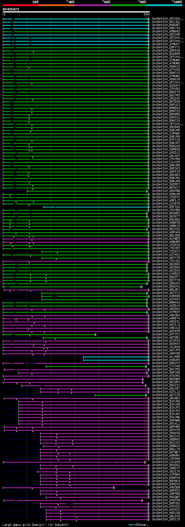Click the arrowhead of the UniRef100_B9GUY1 hit
Image resolution: width=185 pixels, height=527 pixels.
(x=142, y=287)
